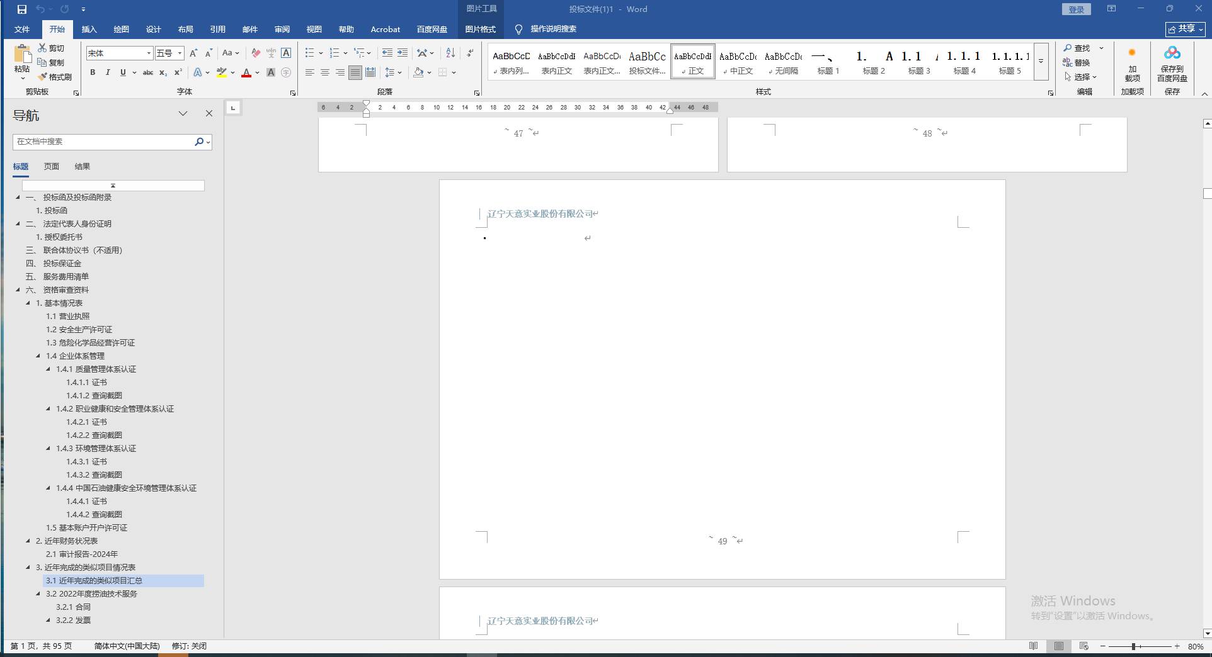Open 替换 Replace in the editing group
This screenshot has height=657, width=1212.
coord(1077,62)
